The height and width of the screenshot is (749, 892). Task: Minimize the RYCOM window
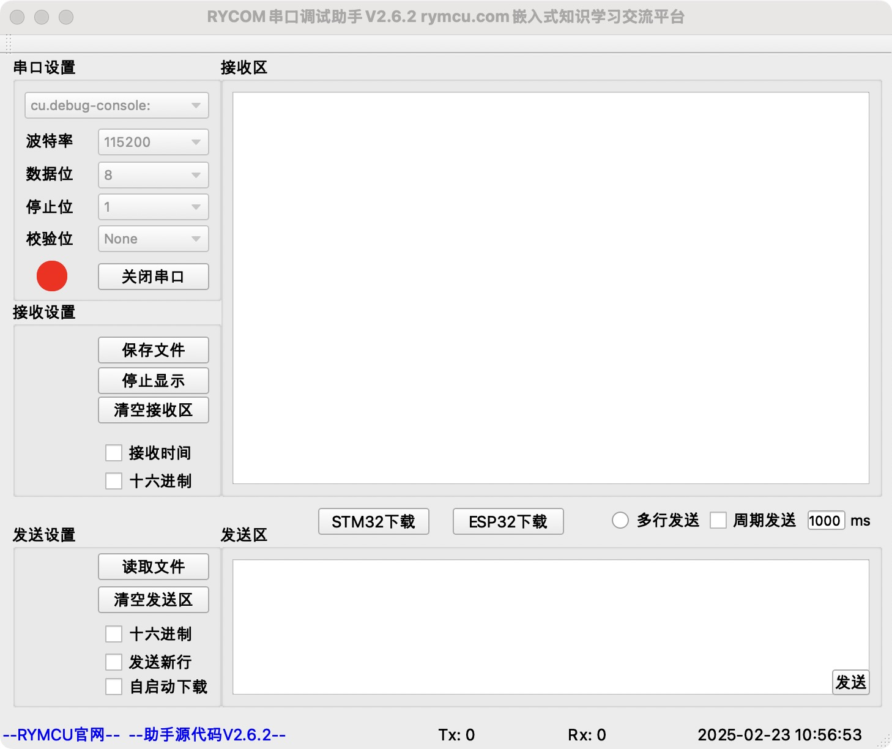coord(42,17)
